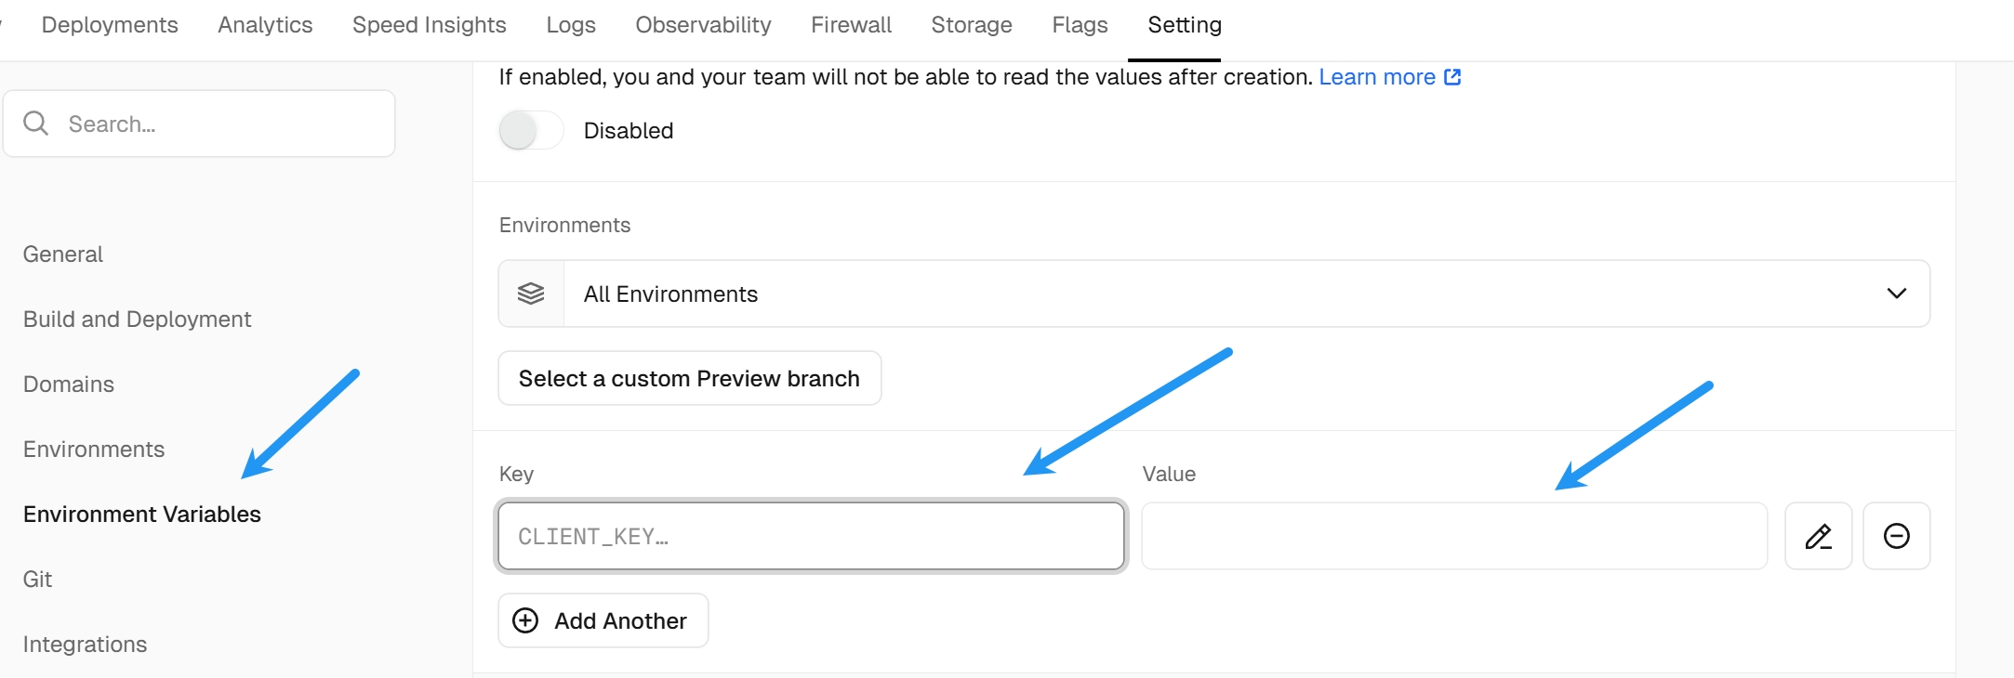Open Git settings in sidebar
2014x678 pixels.
[x=37, y=580]
